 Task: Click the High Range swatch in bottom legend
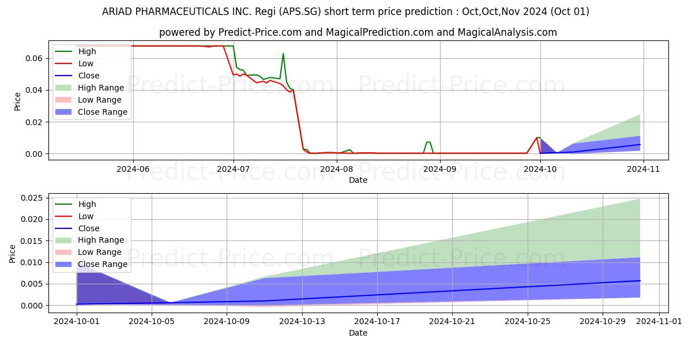pyautogui.click(x=66, y=240)
